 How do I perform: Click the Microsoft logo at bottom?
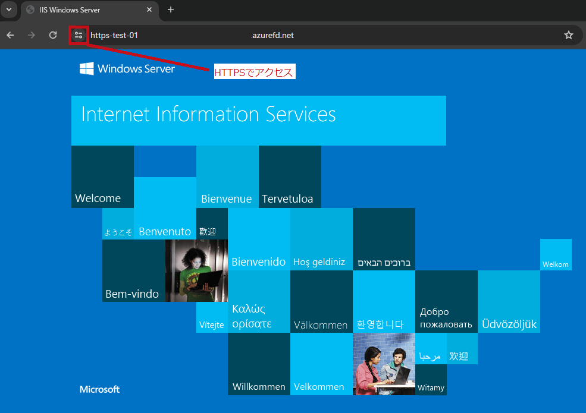(99, 389)
